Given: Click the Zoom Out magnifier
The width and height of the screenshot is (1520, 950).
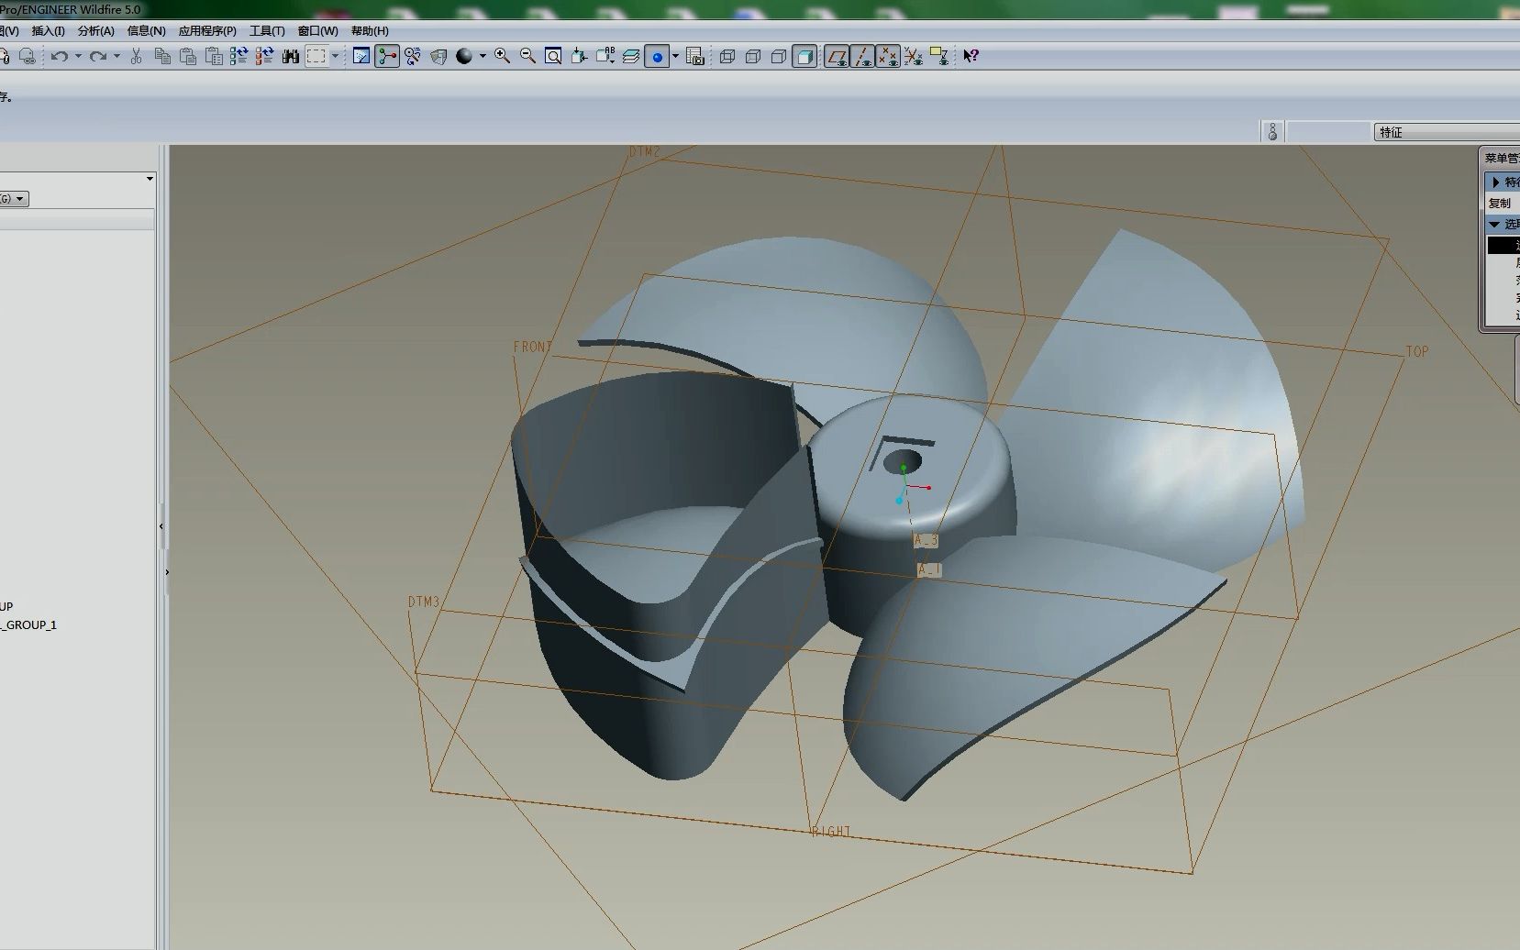Looking at the screenshot, I should point(527,57).
